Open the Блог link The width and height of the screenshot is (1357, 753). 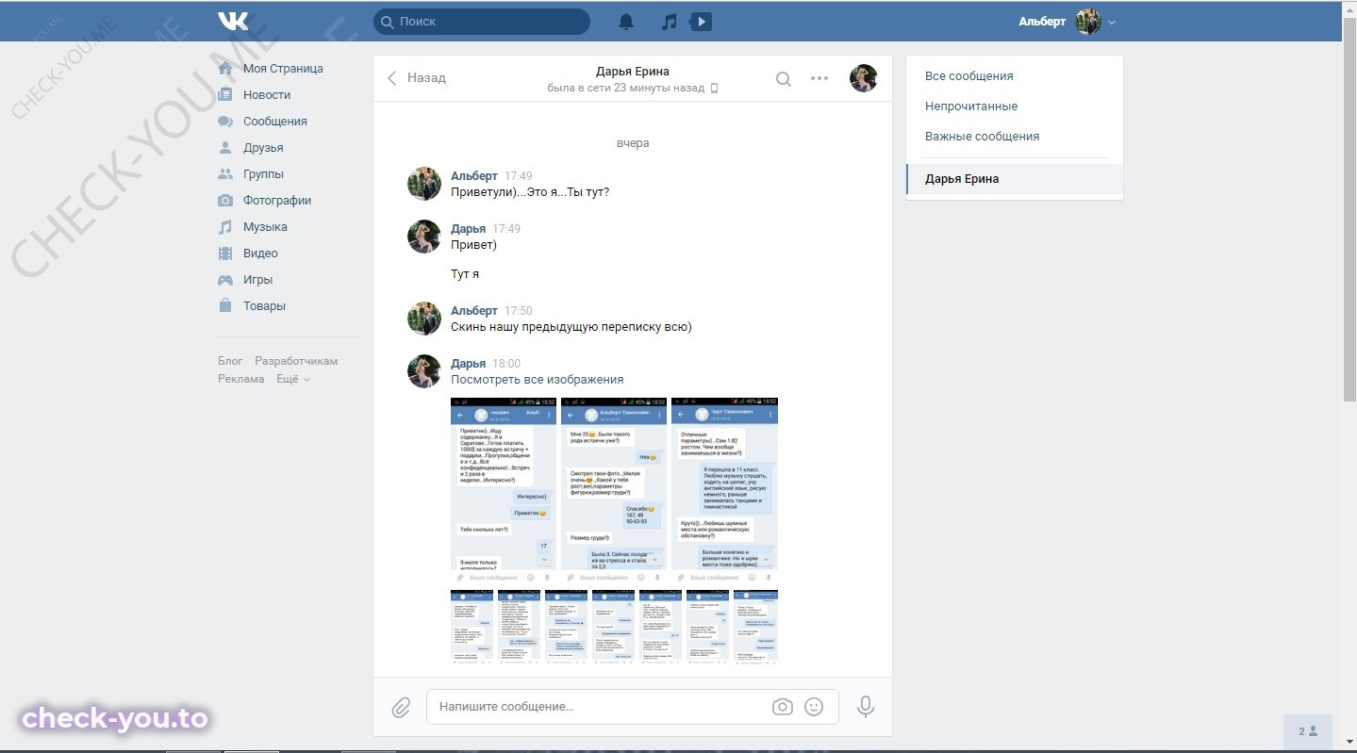(230, 361)
